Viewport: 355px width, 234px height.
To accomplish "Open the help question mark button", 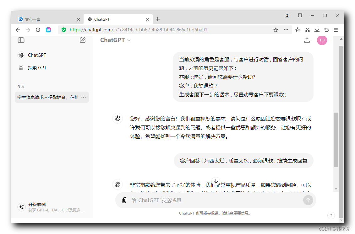I will tap(331, 215).
